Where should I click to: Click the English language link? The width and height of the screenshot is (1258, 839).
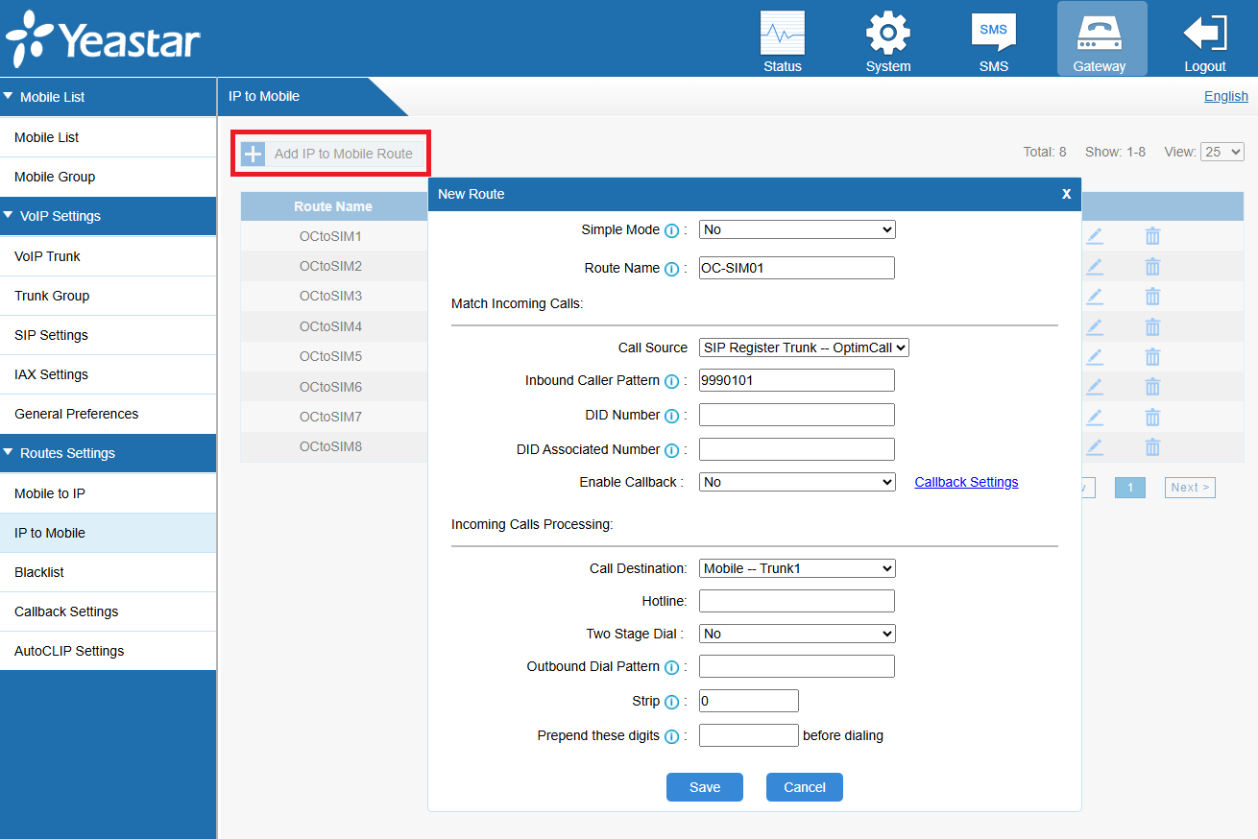pos(1226,96)
